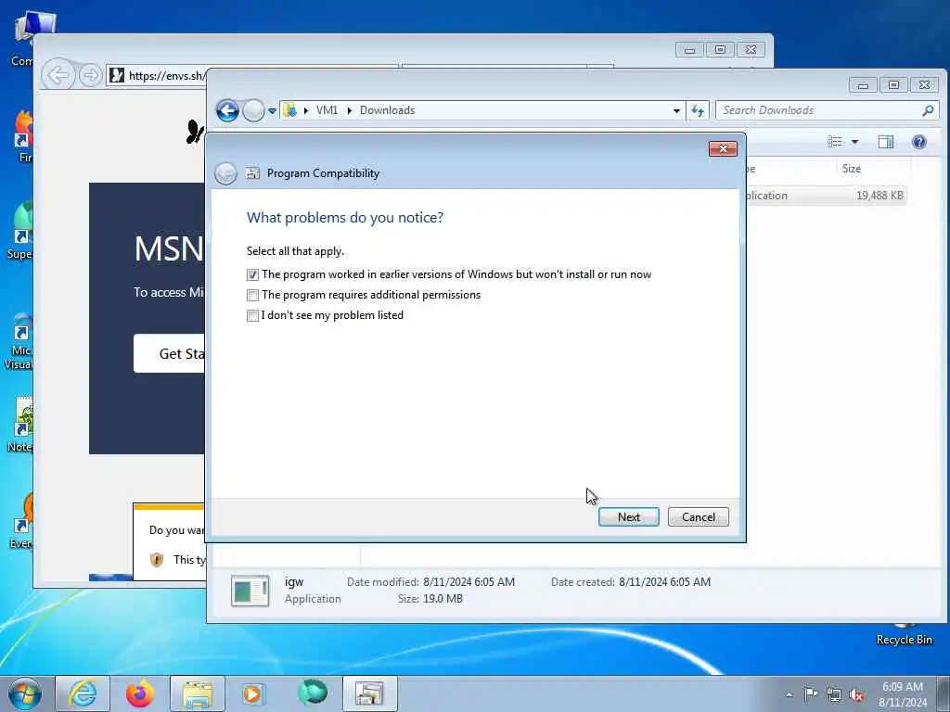Open Firefox from the taskbar

tap(140, 693)
